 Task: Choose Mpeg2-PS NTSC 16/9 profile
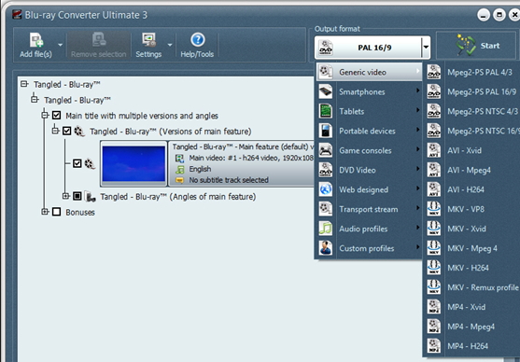coord(472,131)
